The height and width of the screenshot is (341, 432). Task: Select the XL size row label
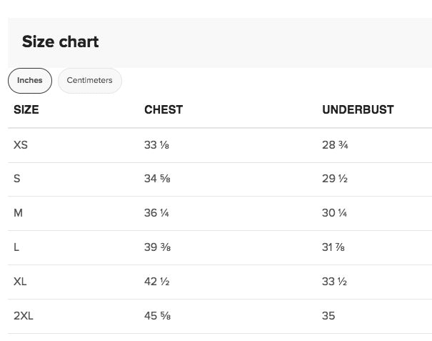click(20, 282)
